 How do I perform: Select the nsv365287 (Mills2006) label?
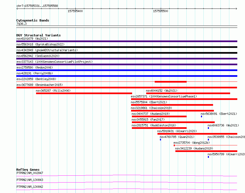(53, 91)
